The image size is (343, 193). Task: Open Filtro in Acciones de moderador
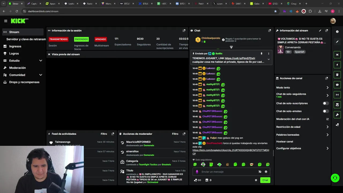point(175,134)
